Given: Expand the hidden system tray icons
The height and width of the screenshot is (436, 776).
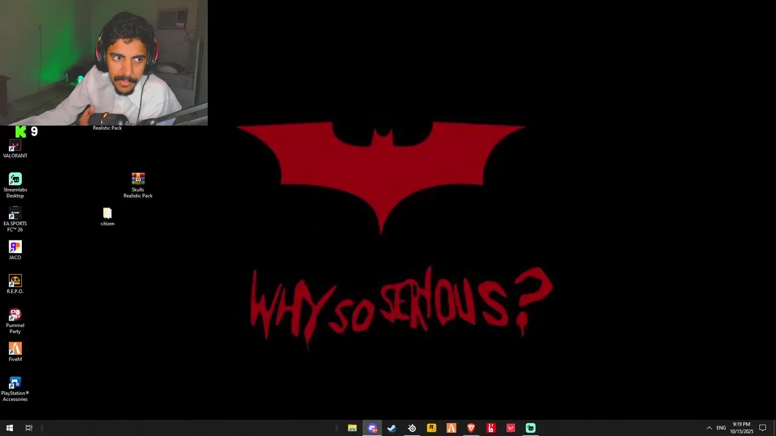Looking at the screenshot, I should [x=709, y=428].
